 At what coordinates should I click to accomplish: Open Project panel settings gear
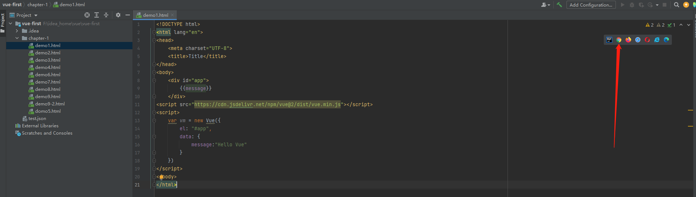(x=118, y=15)
